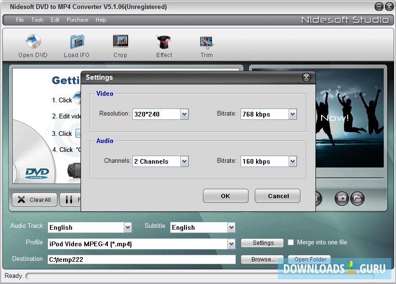Click the Open DVD toolbar icon

33,41
